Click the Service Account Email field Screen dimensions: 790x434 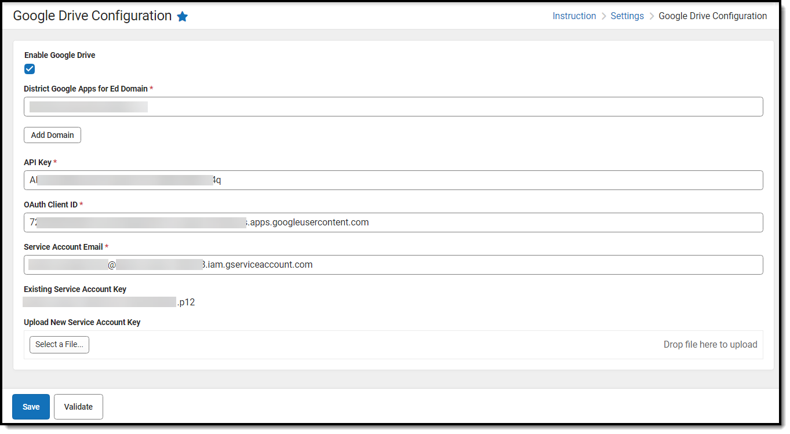[x=394, y=265]
